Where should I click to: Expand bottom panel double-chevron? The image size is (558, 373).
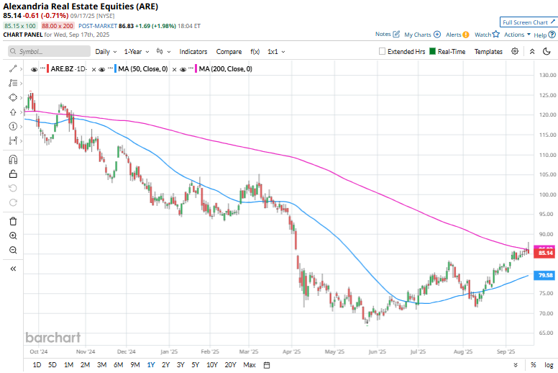516,365
